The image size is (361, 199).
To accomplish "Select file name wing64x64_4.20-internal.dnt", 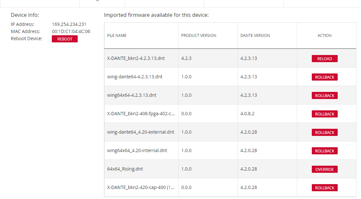I will pos(137,150).
